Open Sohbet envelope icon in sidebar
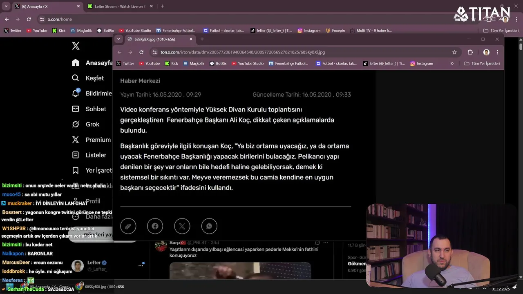The width and height of the screenshot is (523, 294). [76, 109]
